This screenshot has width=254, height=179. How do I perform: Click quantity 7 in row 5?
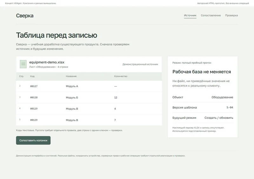(115, 120)
